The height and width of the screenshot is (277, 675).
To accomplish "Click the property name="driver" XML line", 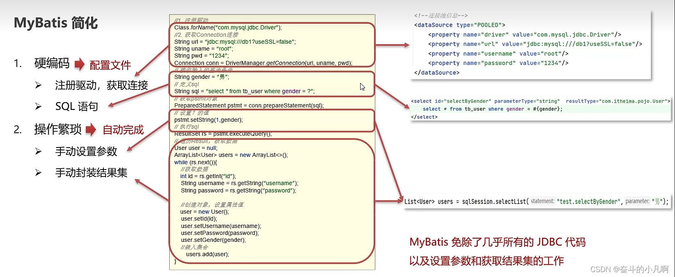I will (525, 35).
